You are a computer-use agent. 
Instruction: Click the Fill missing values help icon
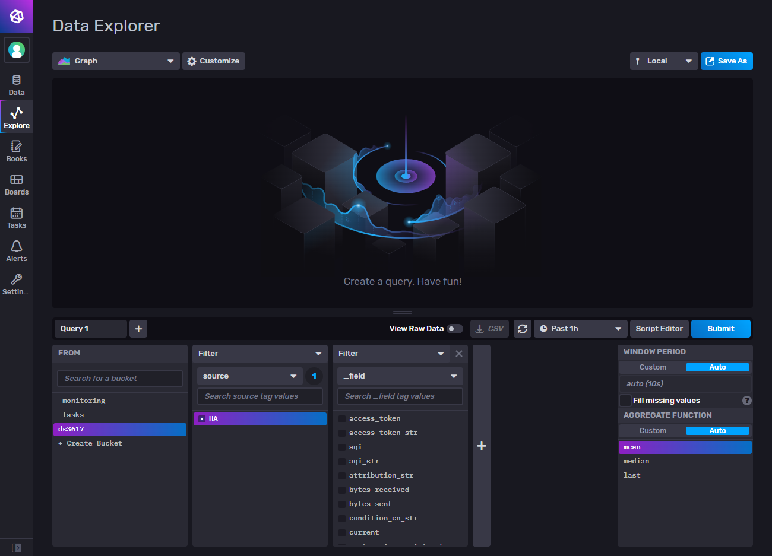pos(747,401)
